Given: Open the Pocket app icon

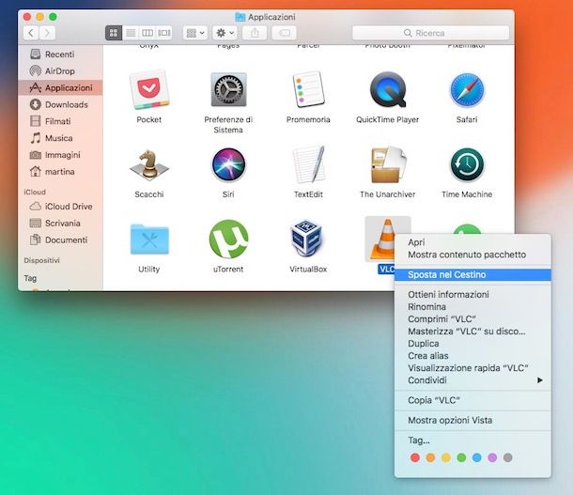Looking at the screenshot, I should [x=149, y=90].
